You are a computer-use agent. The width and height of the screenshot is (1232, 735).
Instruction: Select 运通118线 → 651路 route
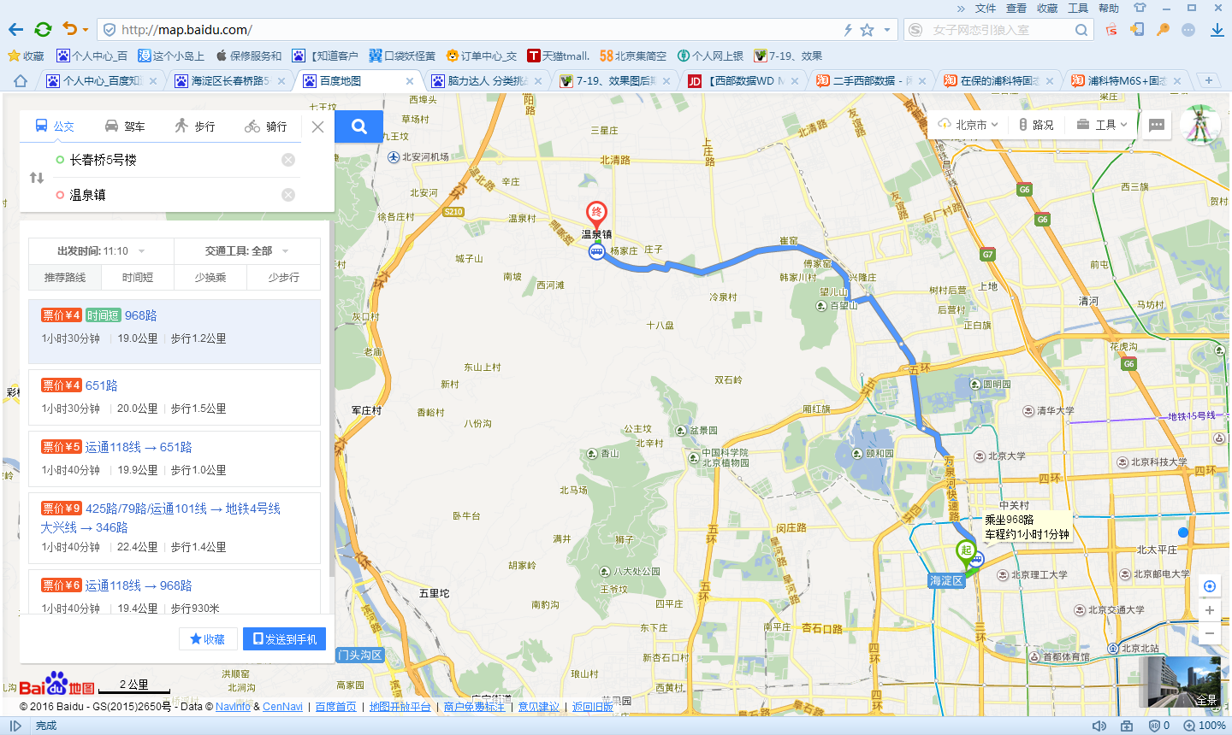coord(175,459)
